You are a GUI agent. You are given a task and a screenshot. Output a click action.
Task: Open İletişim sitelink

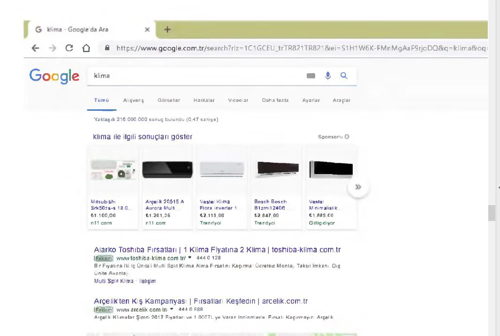(x=147, y=281)
